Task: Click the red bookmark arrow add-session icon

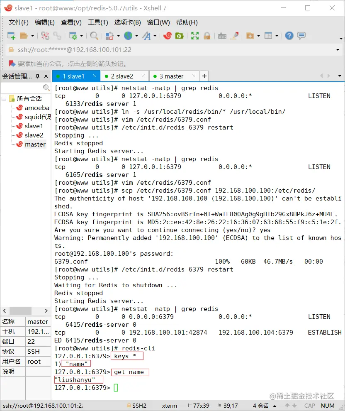Action: tap(12, 64)
